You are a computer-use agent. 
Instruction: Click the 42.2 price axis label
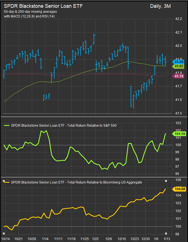(179, 19)
